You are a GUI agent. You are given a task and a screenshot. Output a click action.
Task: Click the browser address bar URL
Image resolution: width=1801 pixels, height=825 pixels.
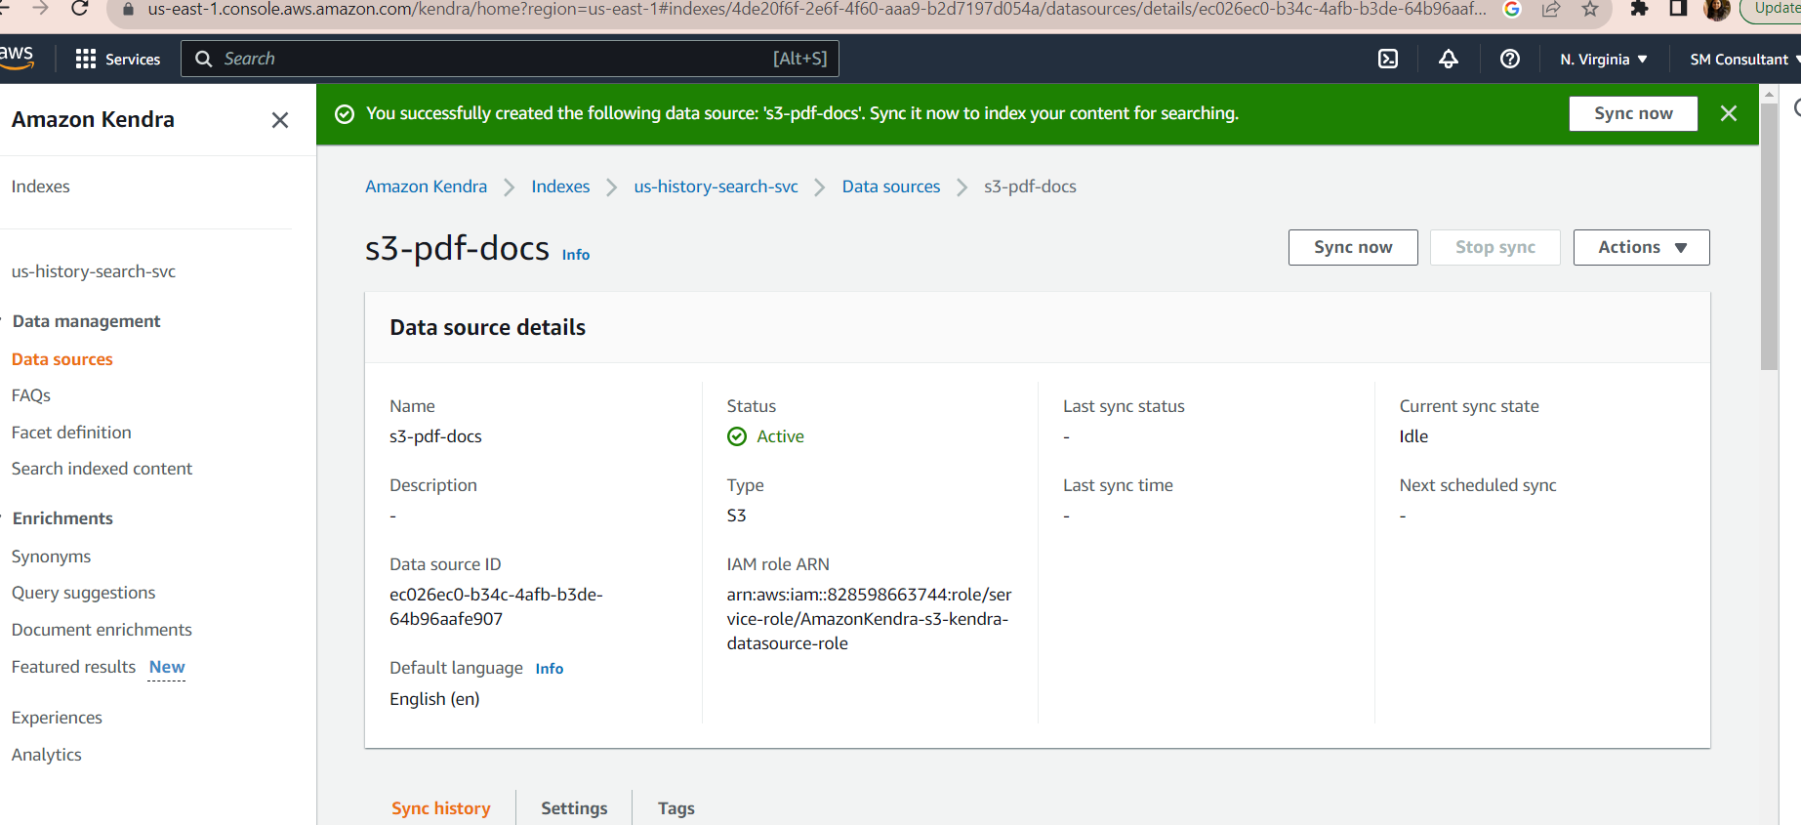coord(817,9)
